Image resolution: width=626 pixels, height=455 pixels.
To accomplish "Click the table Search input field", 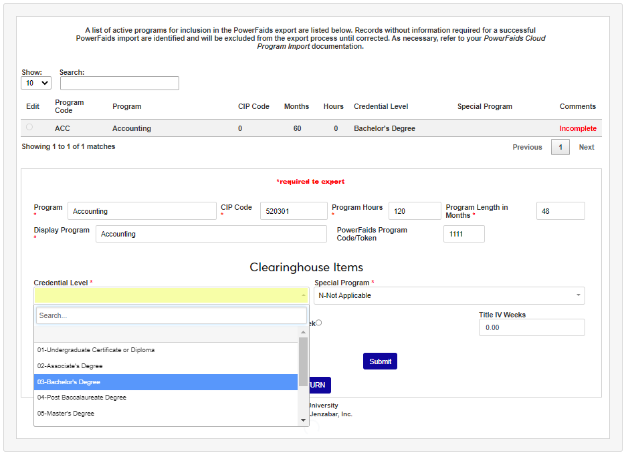I will point(119,84).
